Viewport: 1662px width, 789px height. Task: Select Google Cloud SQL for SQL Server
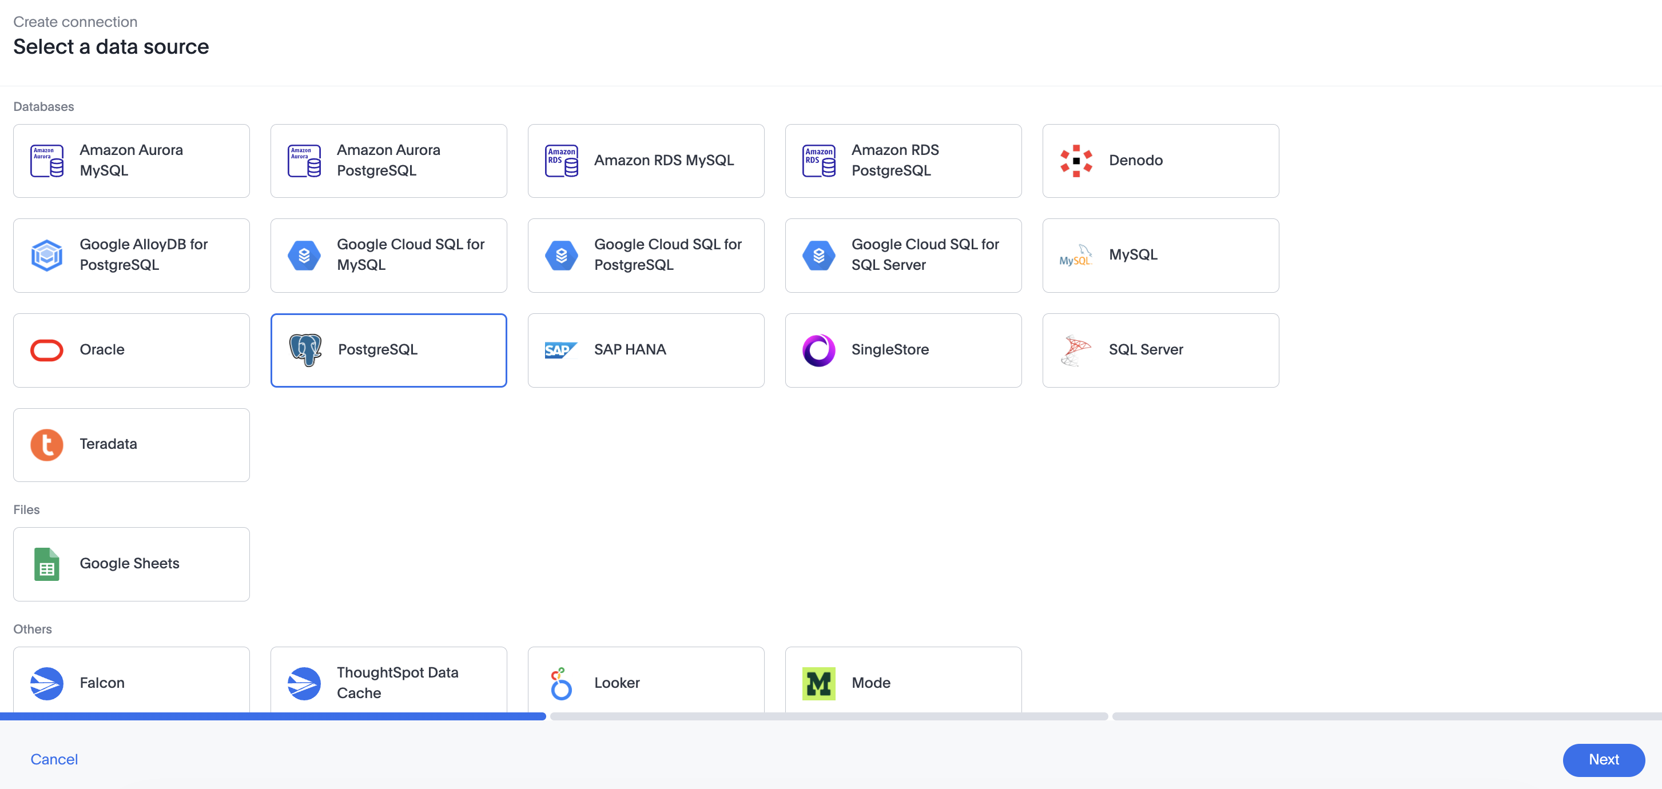[x=903, y=255]
